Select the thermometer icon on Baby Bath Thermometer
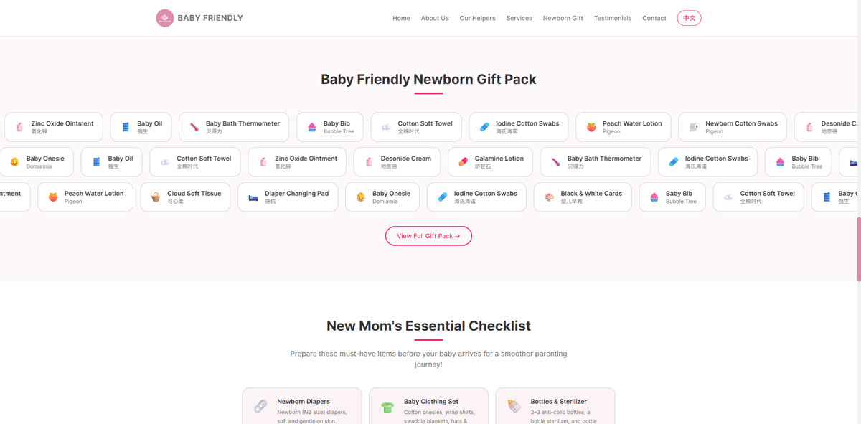Screen dimensions: 861x424 (193, 126)
